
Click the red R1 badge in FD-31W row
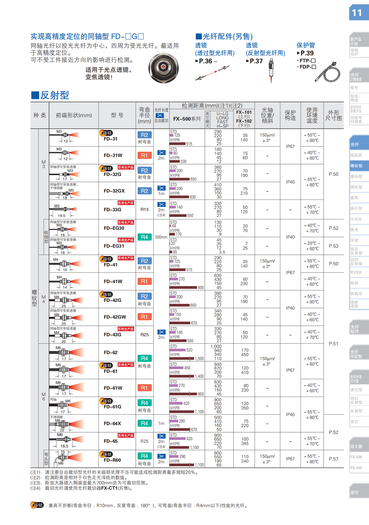pyautogui.click(x=145, y=155)
